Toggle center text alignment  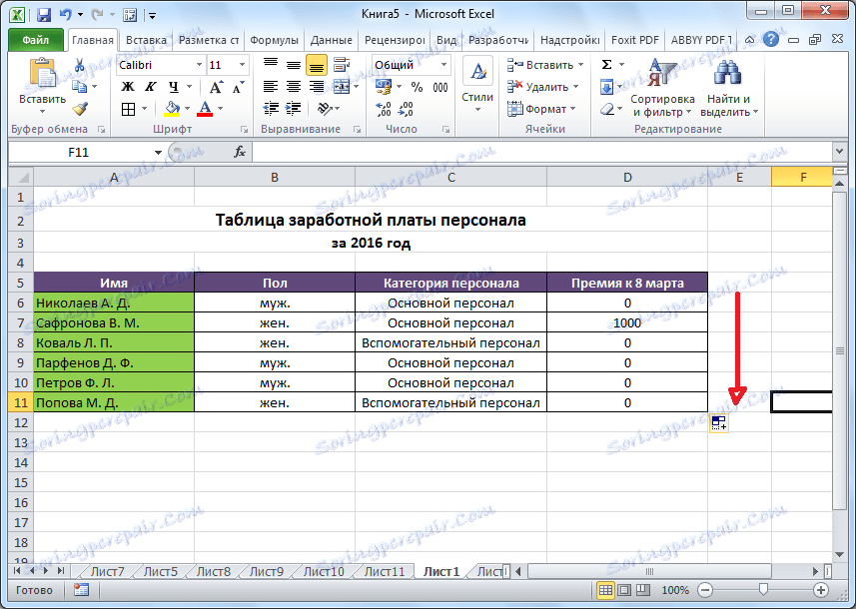293,86
